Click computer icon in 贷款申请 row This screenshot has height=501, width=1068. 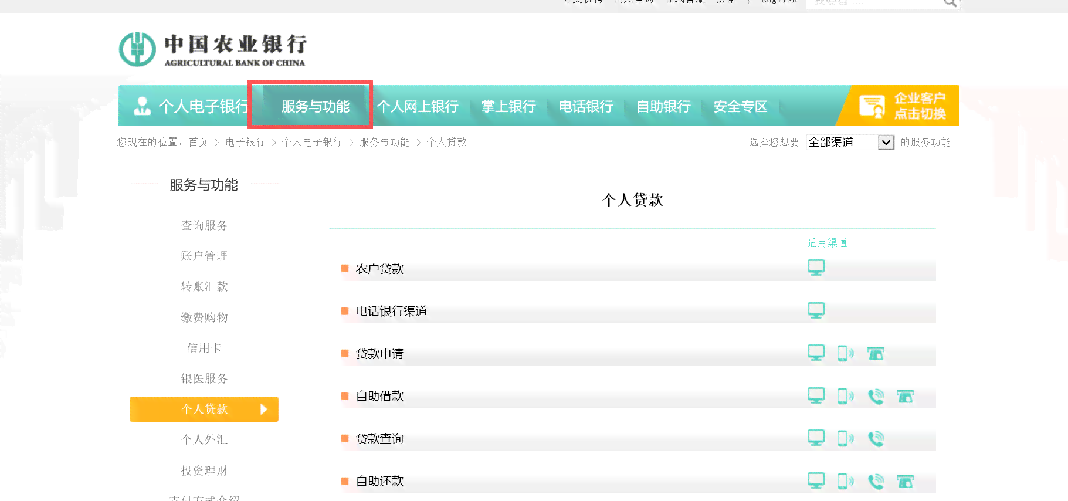(816, 353)
